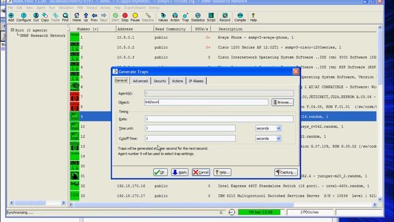Screen dimensions: 394x222
Task: Click address 192.18.170.17 cell
Action: (x=131, y=196)
